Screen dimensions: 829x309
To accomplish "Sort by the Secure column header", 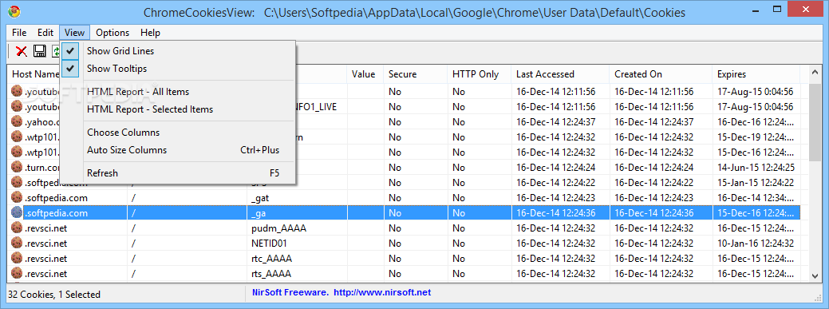I will click(x=416, y=74).
